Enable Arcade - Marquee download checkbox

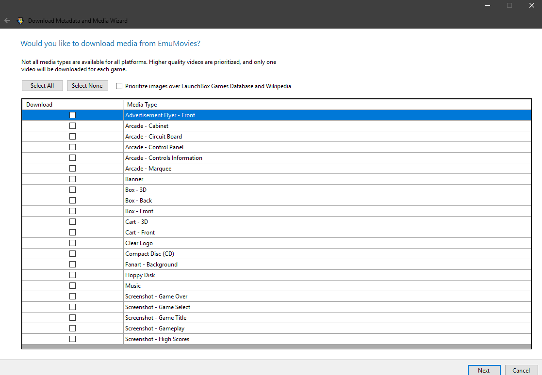73,169
